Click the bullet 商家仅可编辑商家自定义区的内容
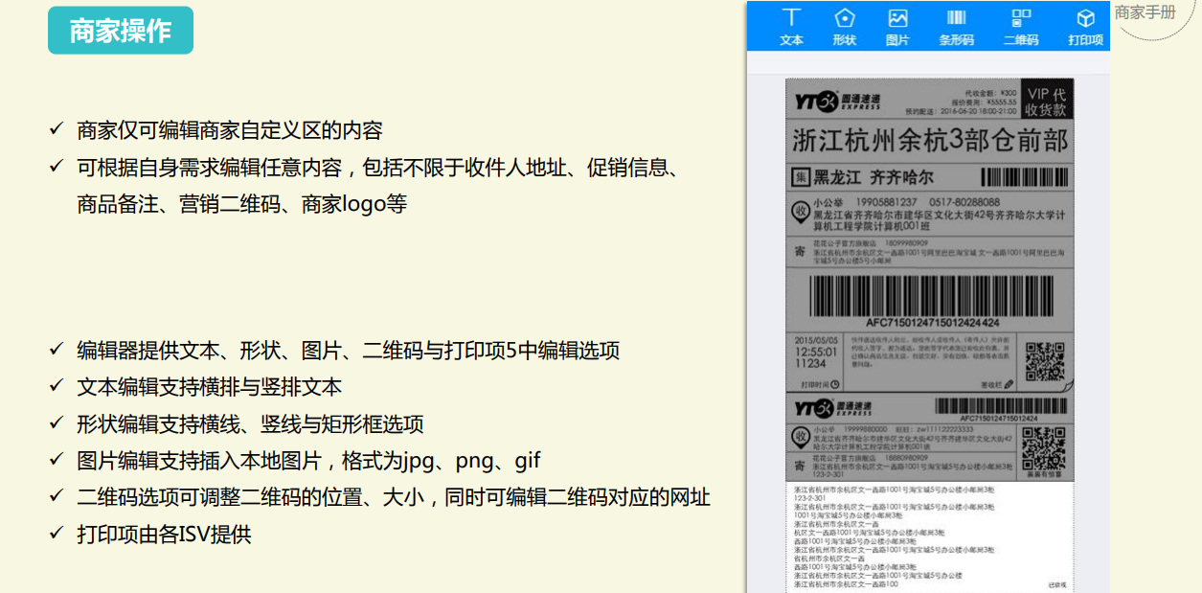This screenshot has width=1202, height=593. click(230, 130)
